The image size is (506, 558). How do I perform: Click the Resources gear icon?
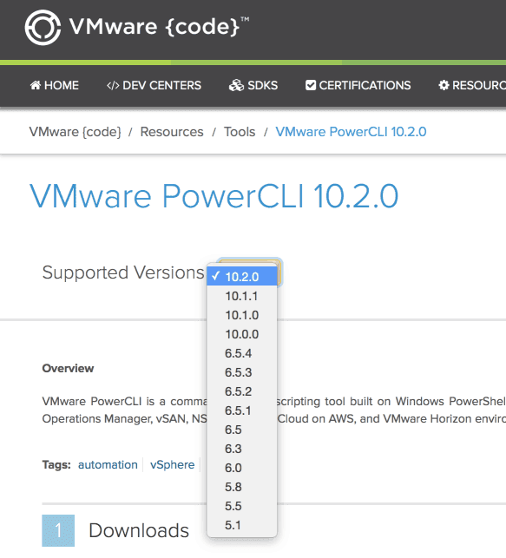[x=444, y=85]
